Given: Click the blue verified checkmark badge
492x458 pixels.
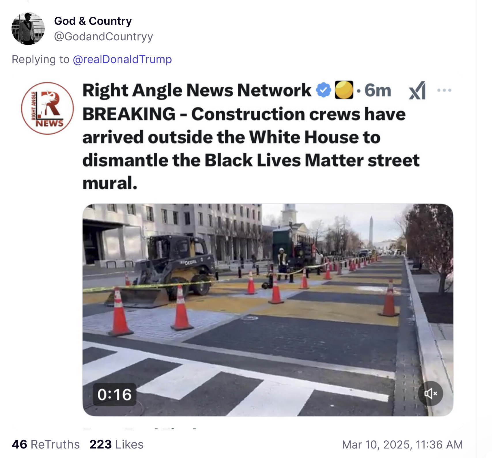Looking at the screenshot, I should click(x=323, y=90).
